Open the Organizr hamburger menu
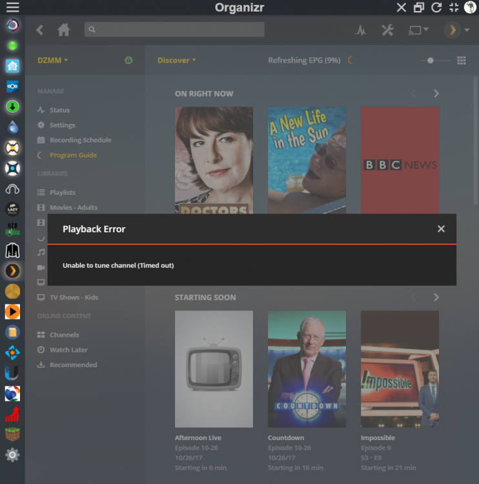This screenshot has width=479, height=484. 13,7
